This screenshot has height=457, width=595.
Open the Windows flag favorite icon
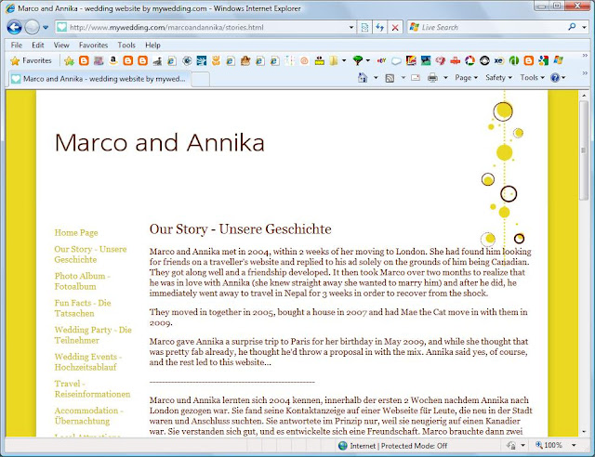(558, 60)
